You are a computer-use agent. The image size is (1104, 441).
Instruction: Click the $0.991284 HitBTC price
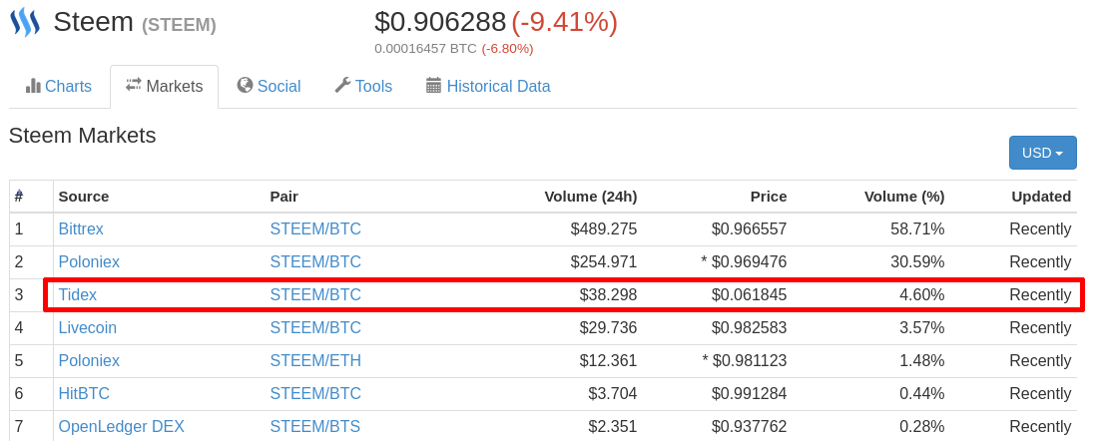pos(749,393)
